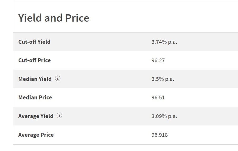Click the p.a. text in Cut-off Yield row
The height and width of the screenshot is (151, 238).
(x=173, y=42)
